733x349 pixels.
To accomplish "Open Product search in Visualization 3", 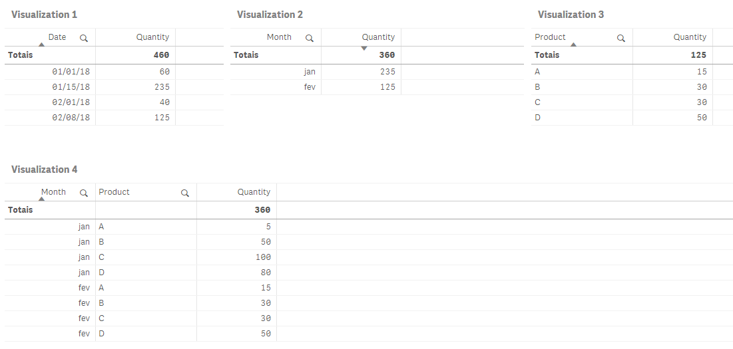I will pos(621,38).
